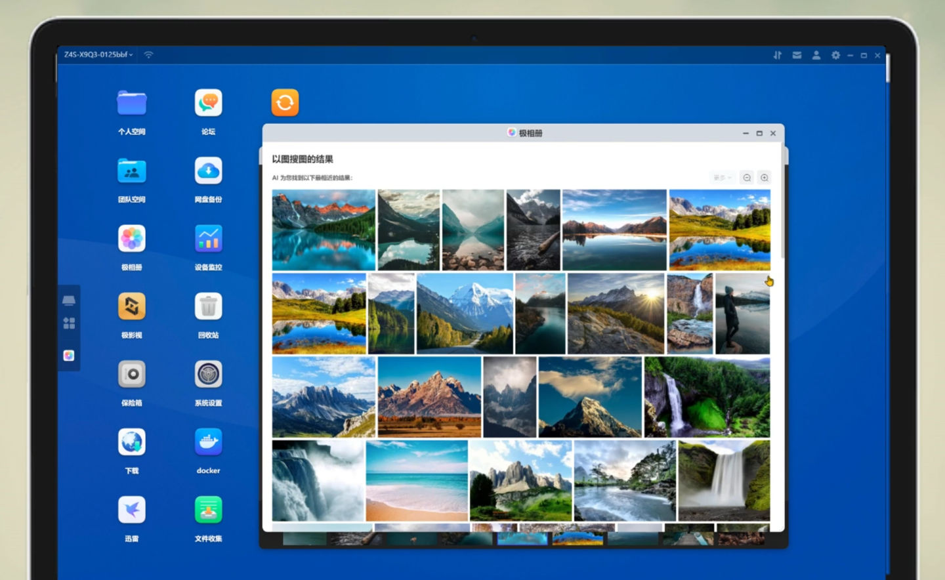Open the messages envelope in top bar

coord(797,55)
